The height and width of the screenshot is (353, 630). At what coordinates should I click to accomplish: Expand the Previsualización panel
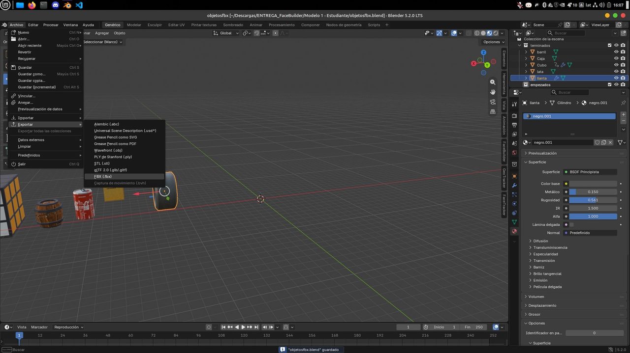click(x=574, y=153)
